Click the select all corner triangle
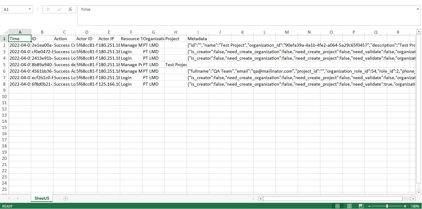This screenshot has height=209, width=422. pyautogui.click(x=4, y=32)
